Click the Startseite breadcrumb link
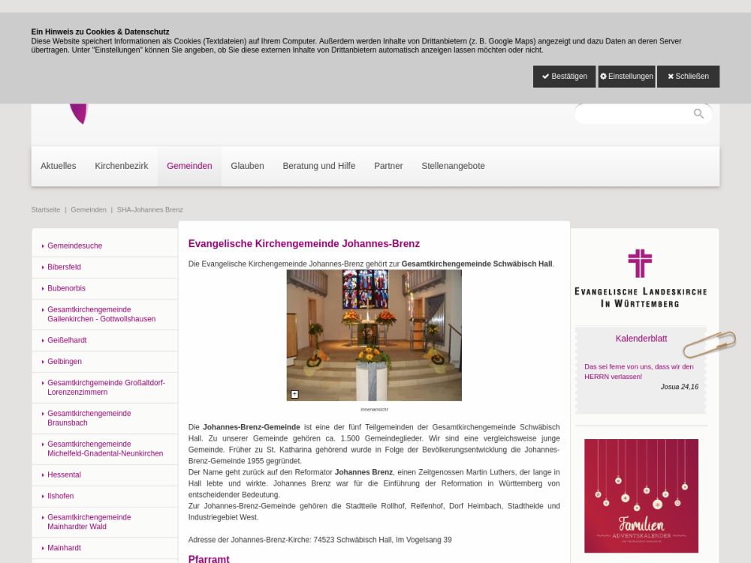This screenshot has width=751, height=563. 46,209
